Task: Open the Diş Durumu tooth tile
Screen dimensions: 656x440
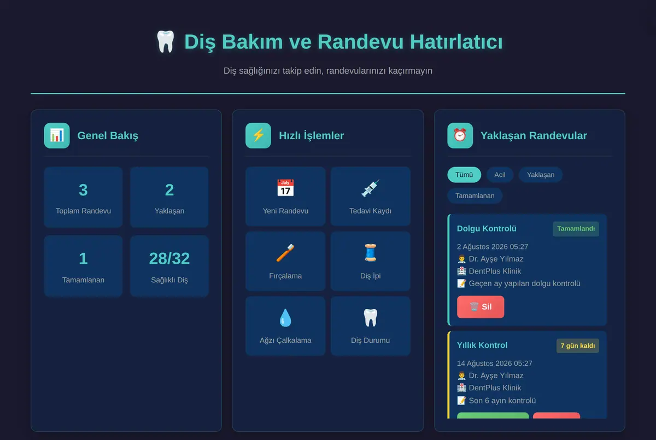Action: click(370, 326)
